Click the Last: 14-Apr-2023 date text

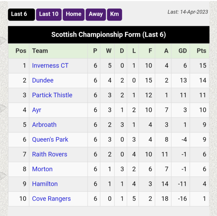coord(188,12)
